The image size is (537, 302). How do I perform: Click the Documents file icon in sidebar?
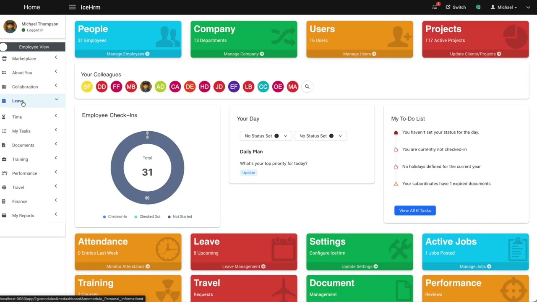point(4,145)
